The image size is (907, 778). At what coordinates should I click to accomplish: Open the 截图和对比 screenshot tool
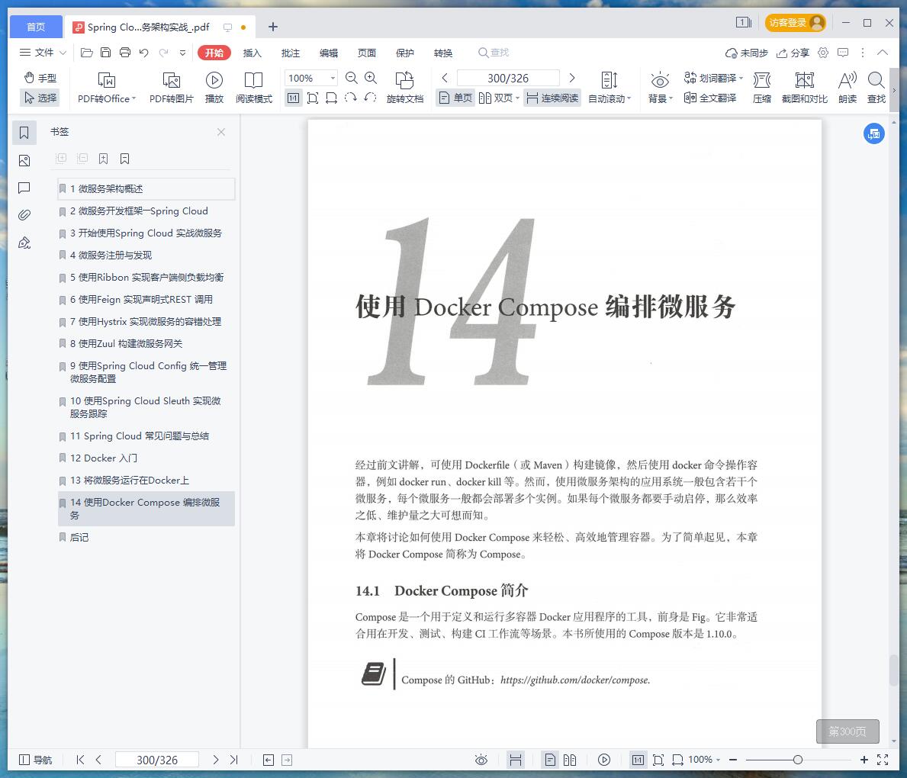tap(805, 88)
